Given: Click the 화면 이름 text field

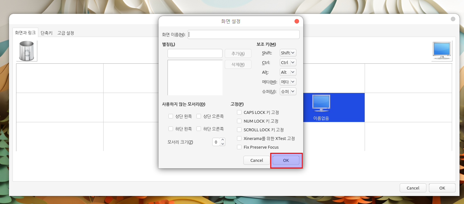Looking at the screenshot, I should [x=243, y=34].
